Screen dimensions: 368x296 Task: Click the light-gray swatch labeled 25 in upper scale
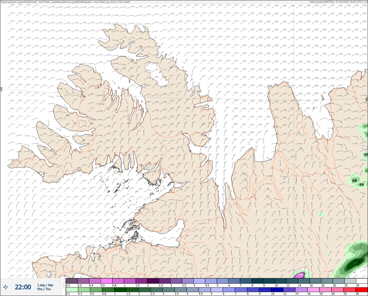(x=350, y=281)
